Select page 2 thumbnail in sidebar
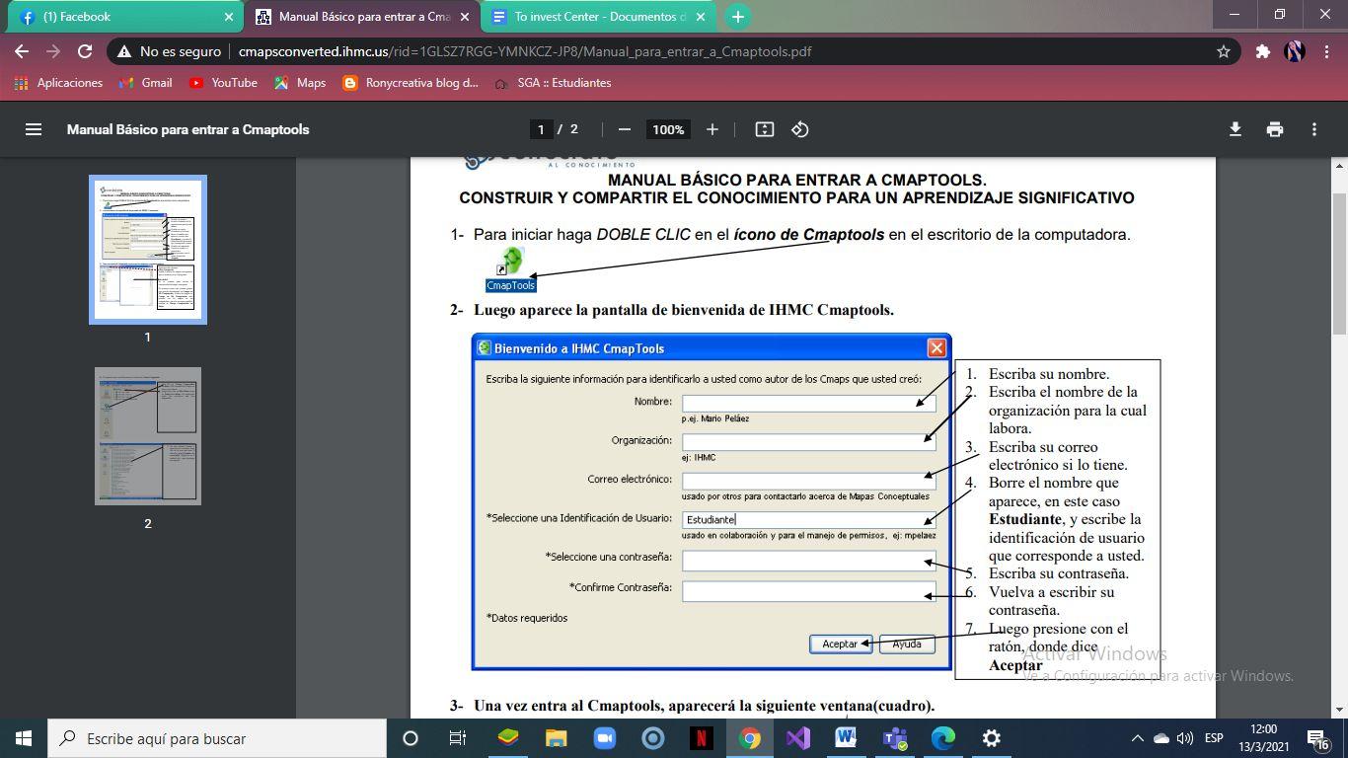The width and height of the screenshot is (1348, 758). point(148,436)
